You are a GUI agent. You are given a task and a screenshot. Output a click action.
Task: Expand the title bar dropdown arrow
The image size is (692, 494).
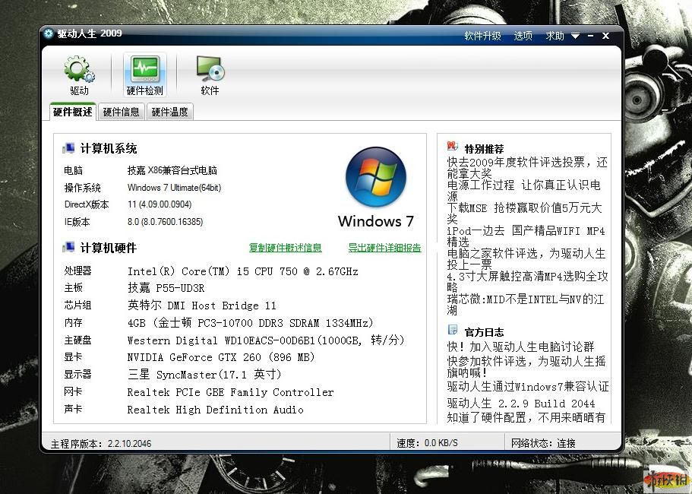click(x=575, y=36)
